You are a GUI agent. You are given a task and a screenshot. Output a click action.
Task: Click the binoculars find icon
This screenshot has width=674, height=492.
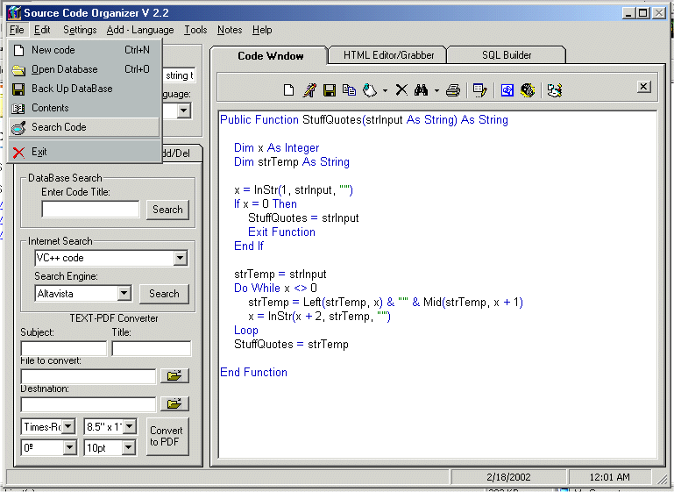[421, 89]
